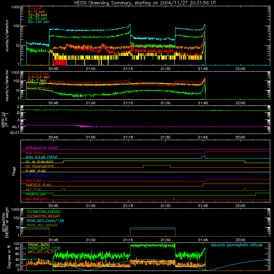The image size is (274, 274).
Task: Select the 6-12 keV legend label
Action: point(37,12)
